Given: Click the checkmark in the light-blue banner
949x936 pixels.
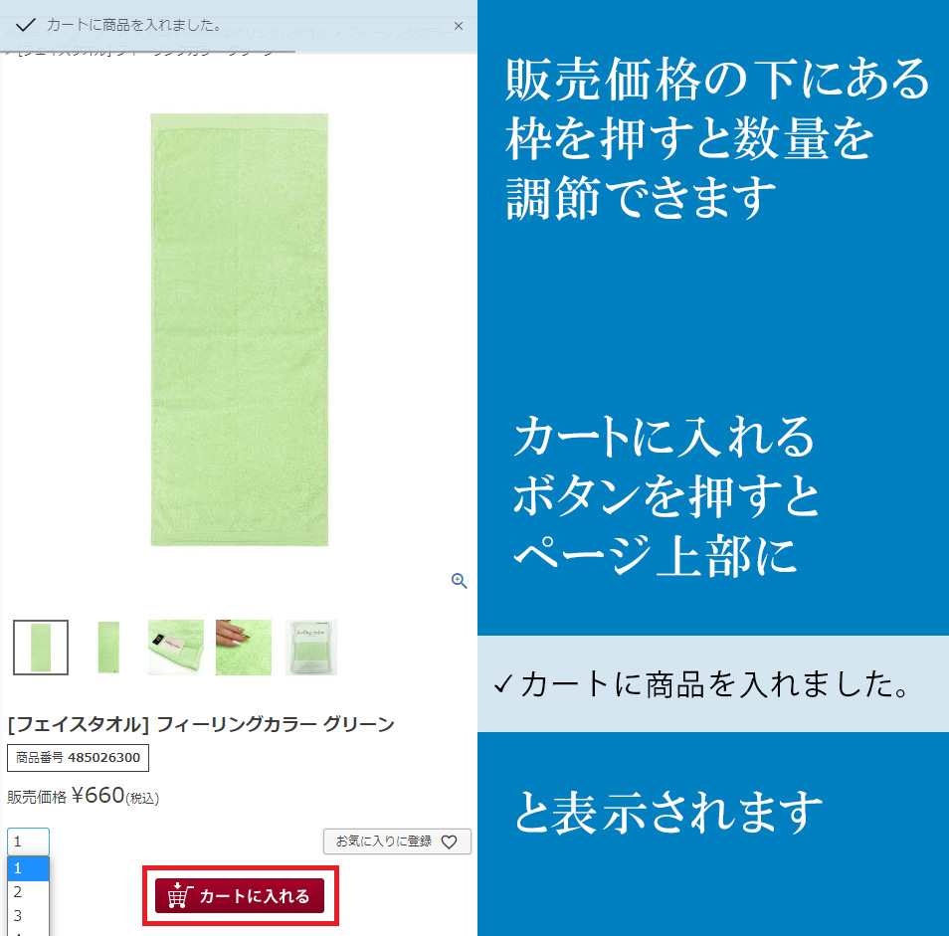Looking at the screenshot, I should click(x=503, y=685).
